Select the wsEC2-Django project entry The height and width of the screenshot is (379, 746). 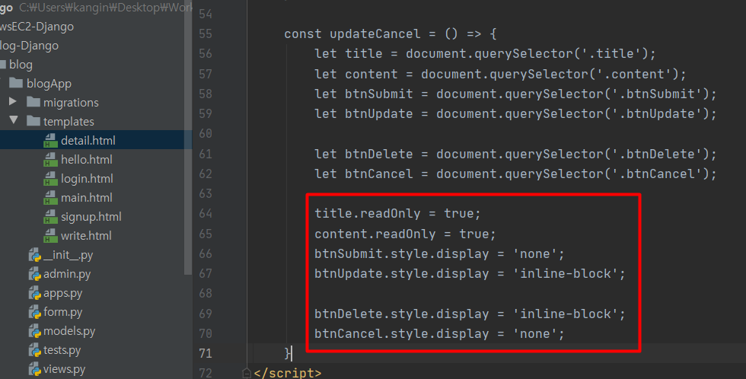(x=37, y=27)
